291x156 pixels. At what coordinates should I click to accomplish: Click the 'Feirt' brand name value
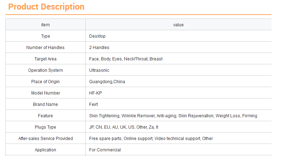click(x=93, y=104)
